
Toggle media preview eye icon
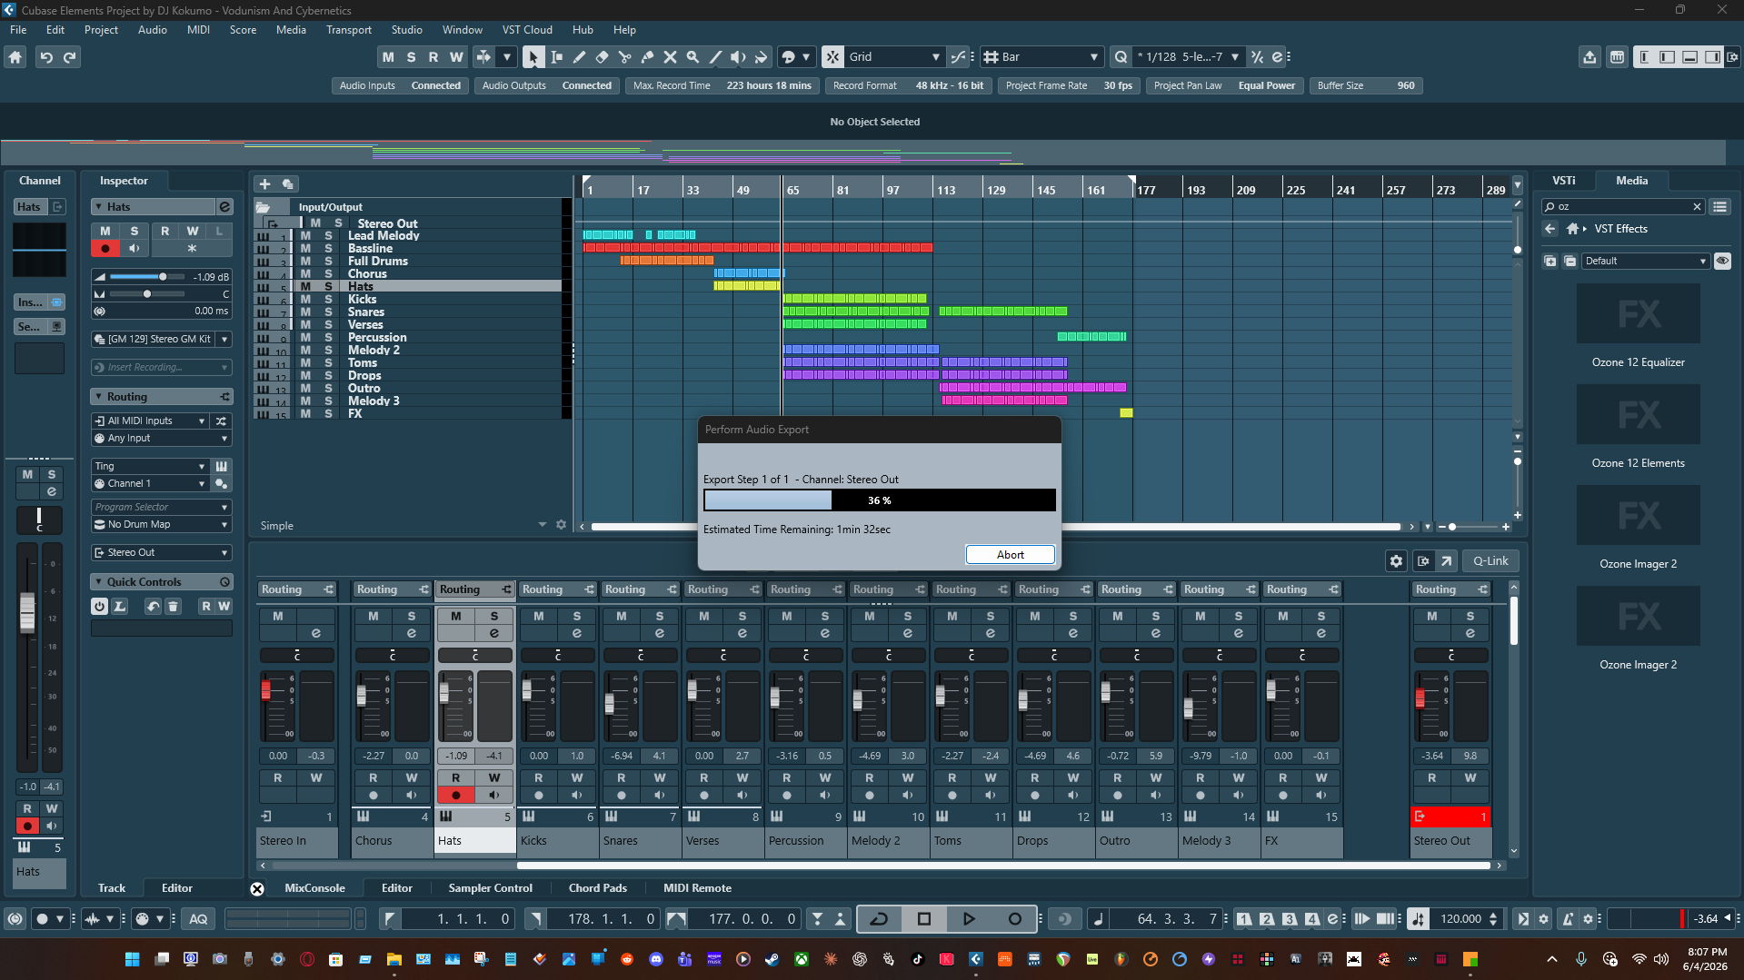(1722, 262)
